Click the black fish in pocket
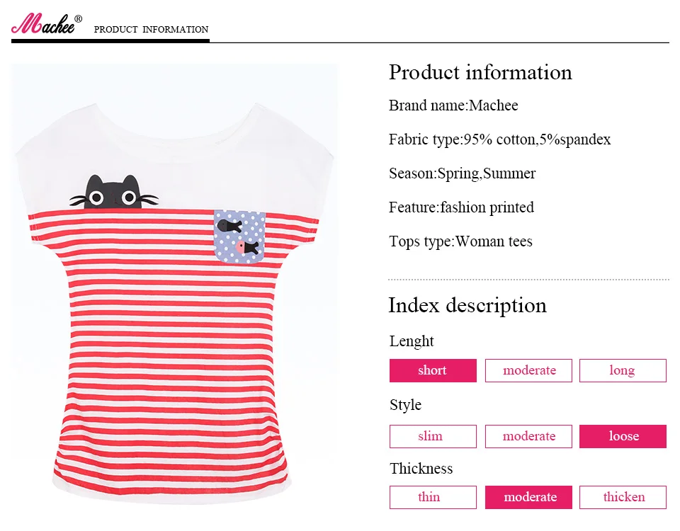The image size is (680, 531). [x=229, y=226]
